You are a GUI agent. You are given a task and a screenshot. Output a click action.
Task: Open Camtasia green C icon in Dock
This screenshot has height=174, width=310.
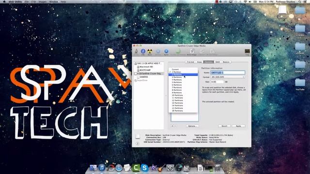tap(136, 168)
